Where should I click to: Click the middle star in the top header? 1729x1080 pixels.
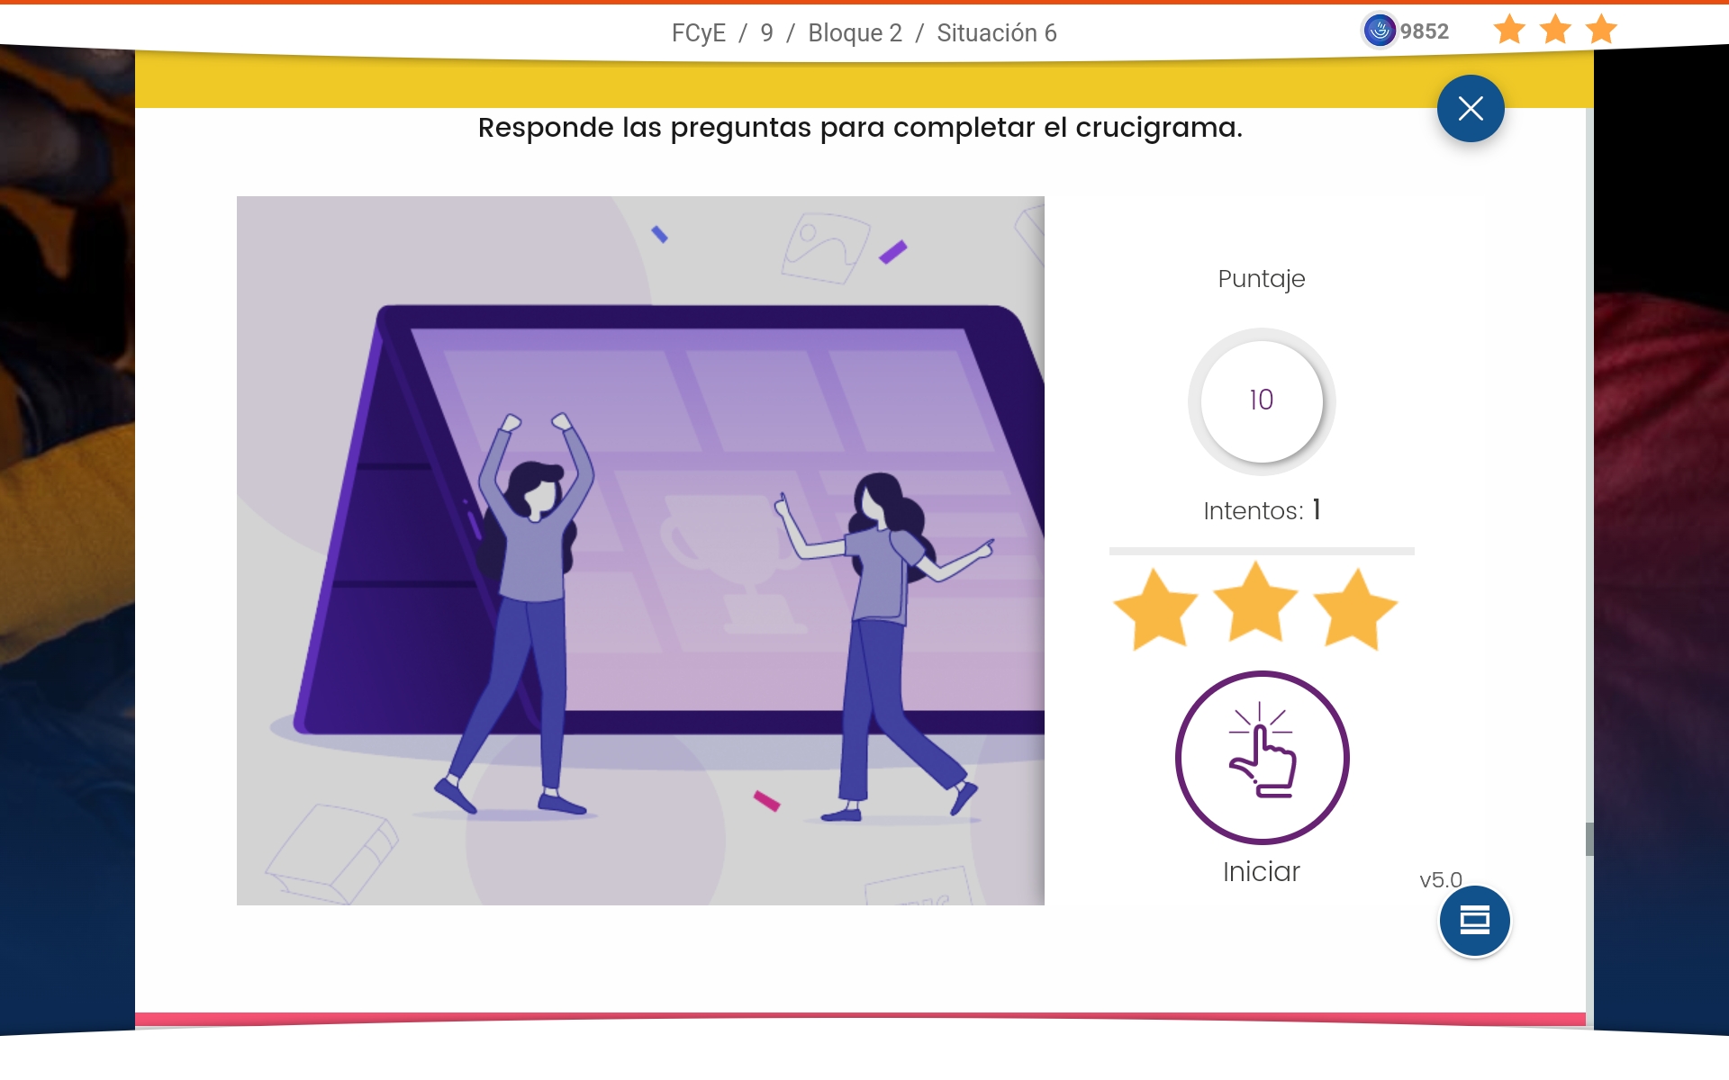click(x=1555, y=31)
